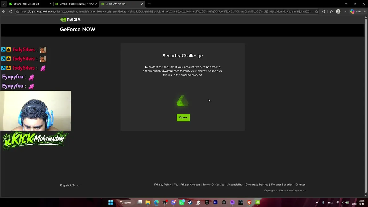Click the NVIDIA logo in the page header

coord(70,20)
